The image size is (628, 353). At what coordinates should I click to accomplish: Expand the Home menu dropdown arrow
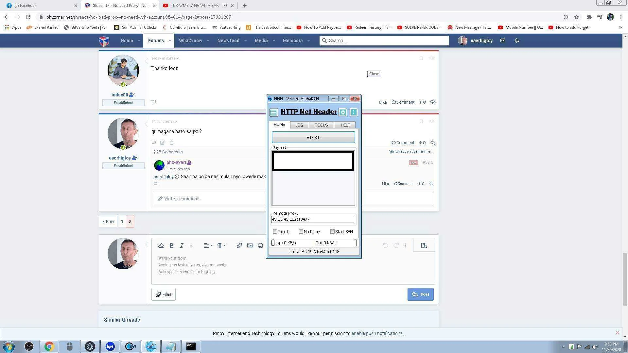pyautogui.click(x=139, y=41)
